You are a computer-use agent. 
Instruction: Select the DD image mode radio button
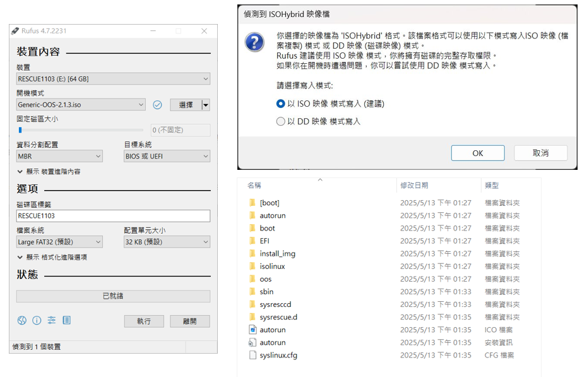pos(281,121)
